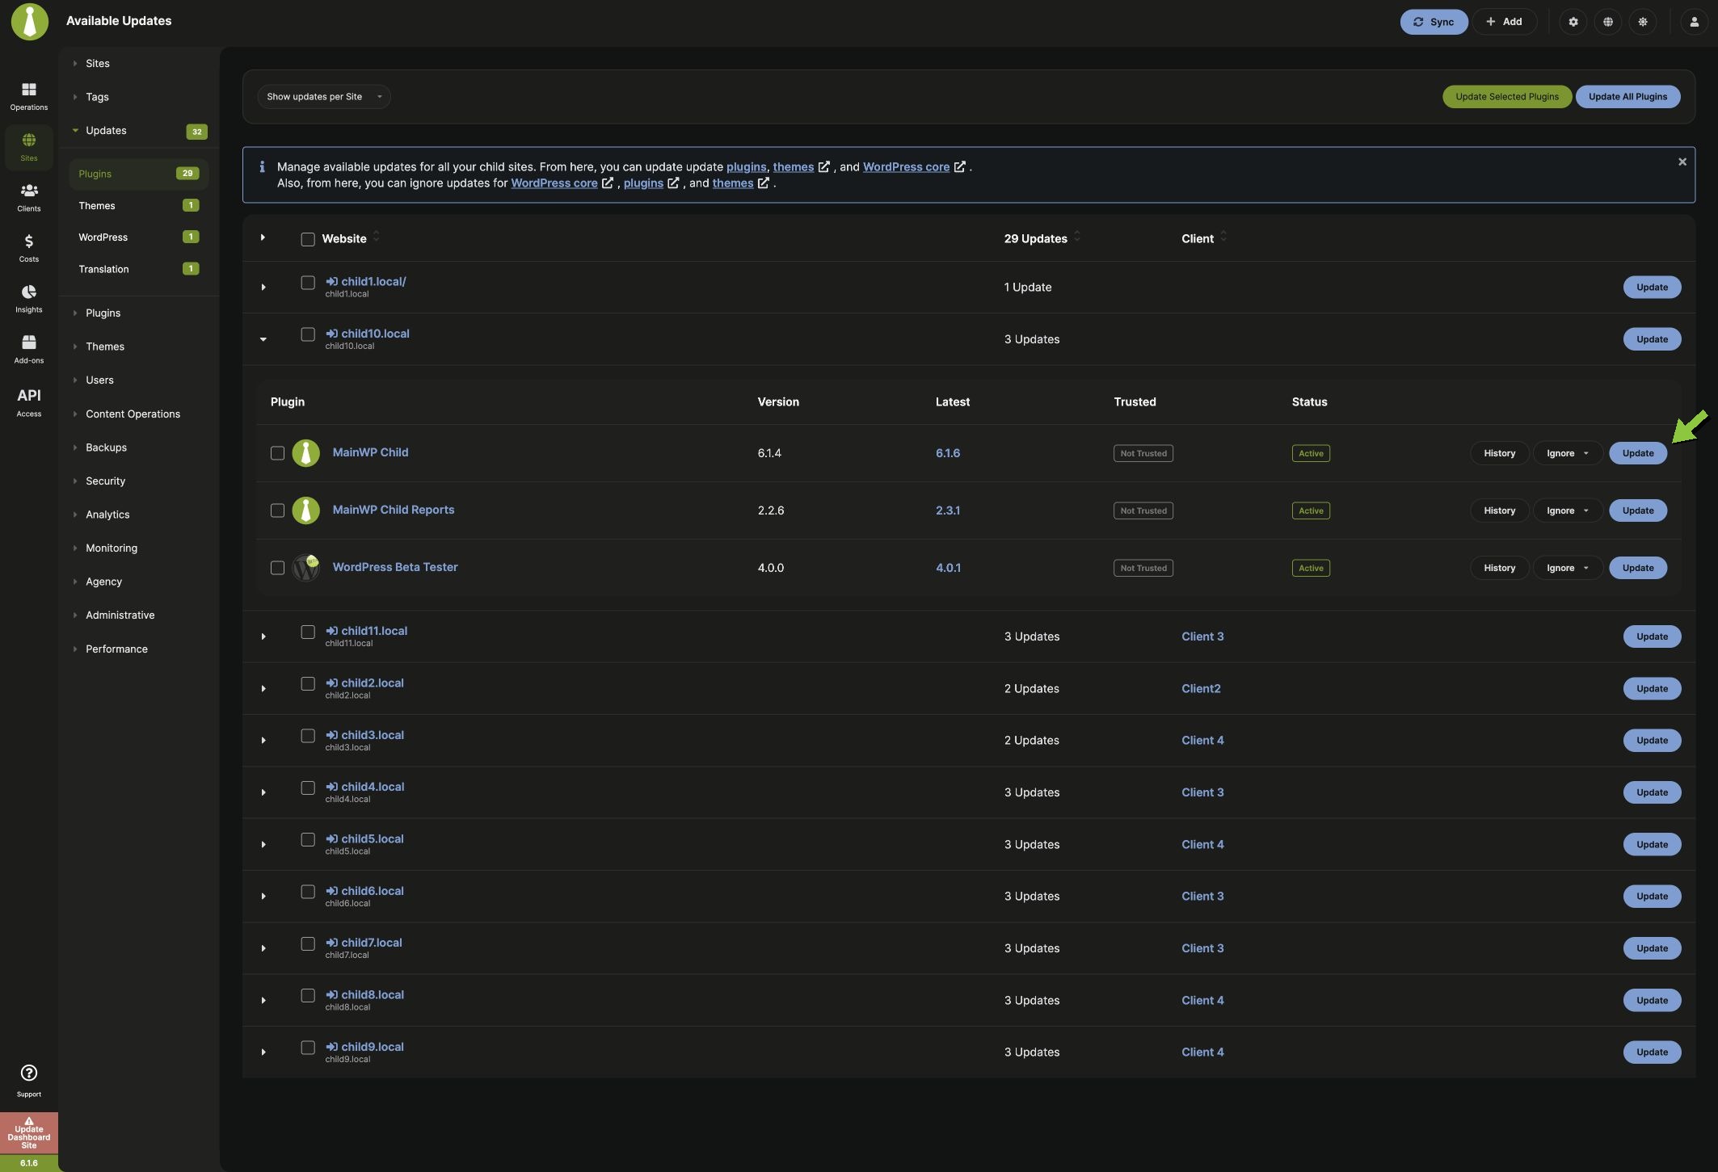Click the info icon in the notice banner
The height and width of the screenshot is (1172, 1718).
[x=262, y=167]
